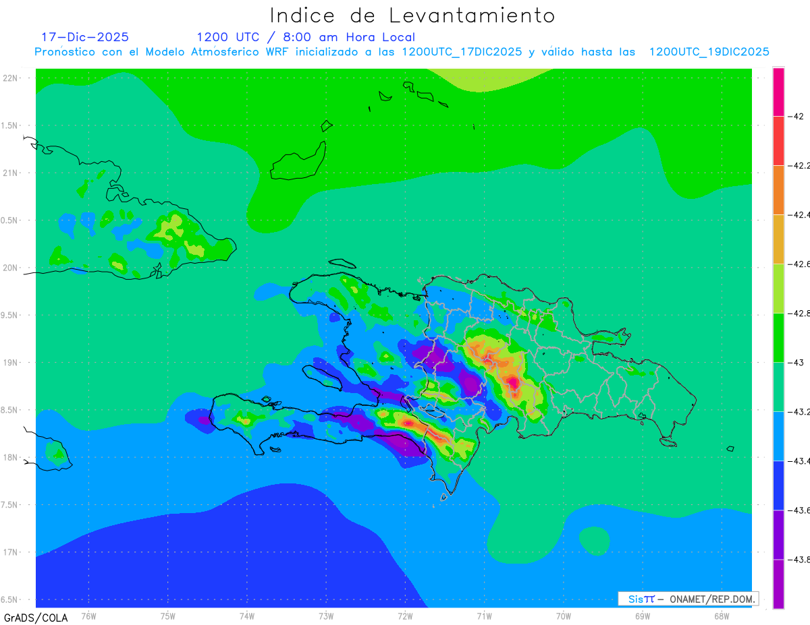810x625 pixels.
Task: Click the bright green segment below -42.8
Action: click(778, 337)
